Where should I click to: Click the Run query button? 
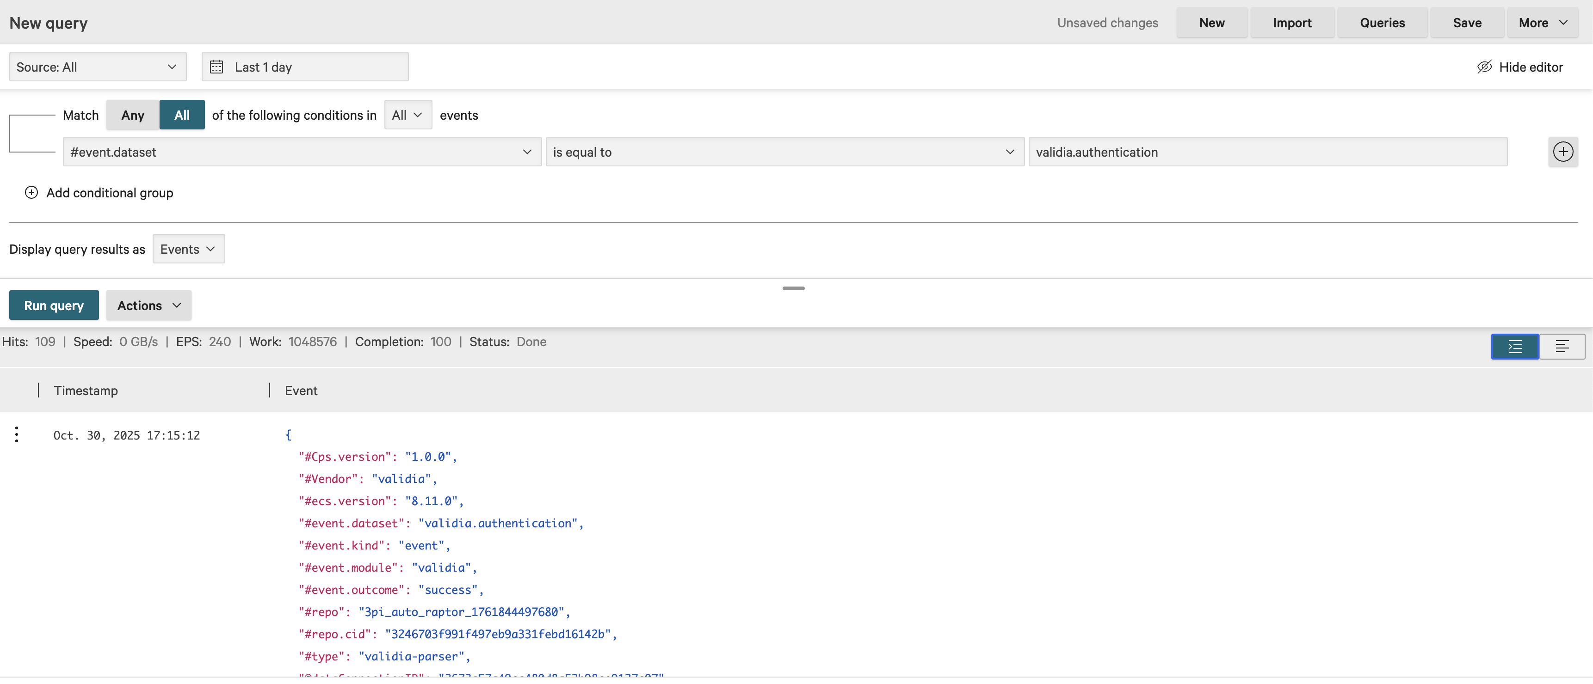tap(54, 306)
